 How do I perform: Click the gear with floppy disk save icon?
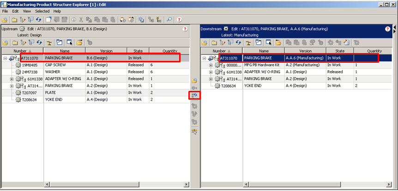(141, 19)
